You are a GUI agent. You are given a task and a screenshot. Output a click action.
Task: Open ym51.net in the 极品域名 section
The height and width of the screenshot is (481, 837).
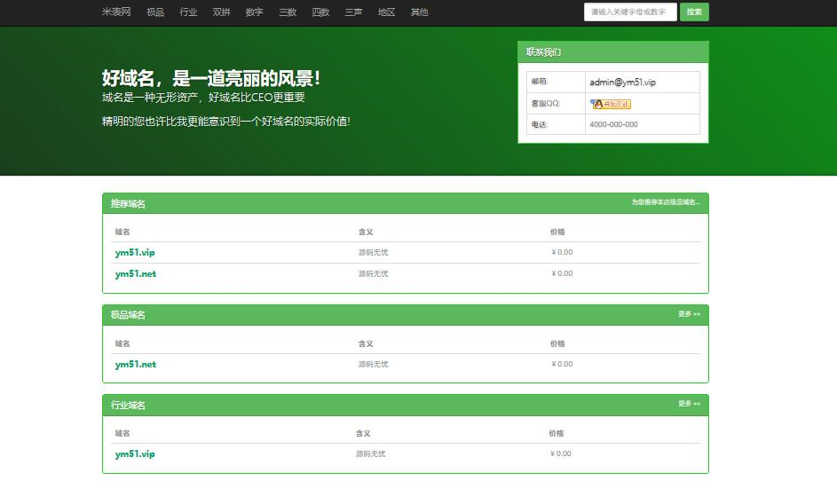(x=135, y=365)
